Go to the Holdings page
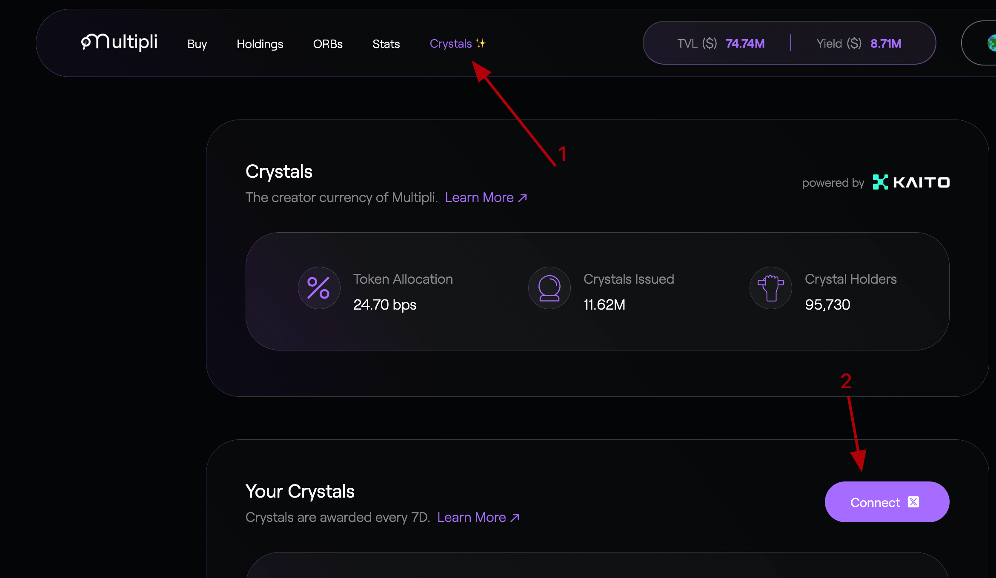This screenshot has height=578, width=996. coord(260,44)
